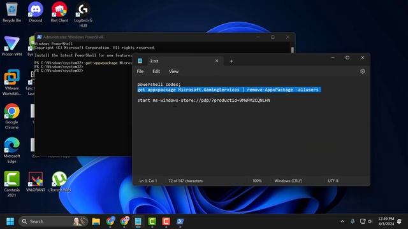Screen dimensions: 408x229
Task: Open the clock showing 12:49 PM
Action: (x=386, y=221)
